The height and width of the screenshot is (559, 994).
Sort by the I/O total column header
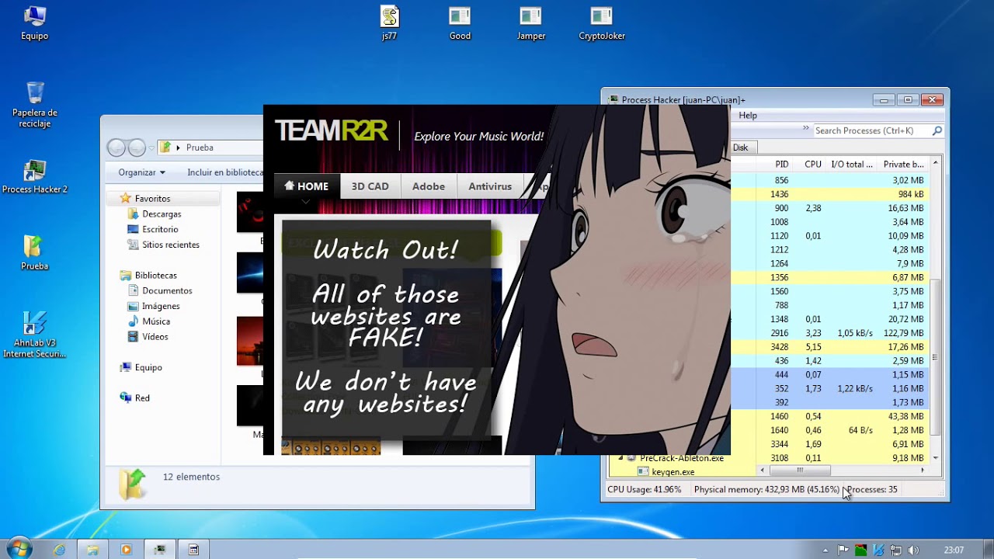click(x=852, y=165)
